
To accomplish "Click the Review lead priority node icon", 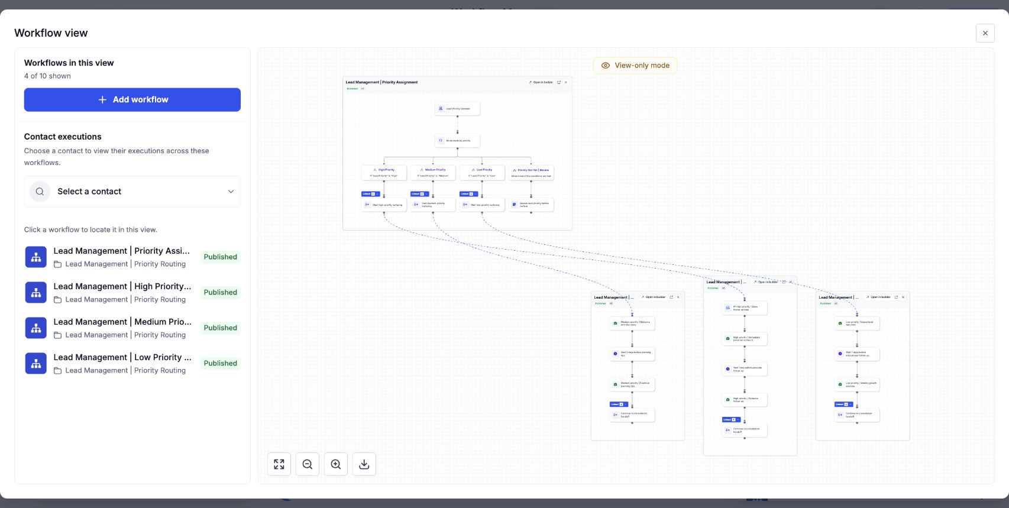I will click(515, 205).
